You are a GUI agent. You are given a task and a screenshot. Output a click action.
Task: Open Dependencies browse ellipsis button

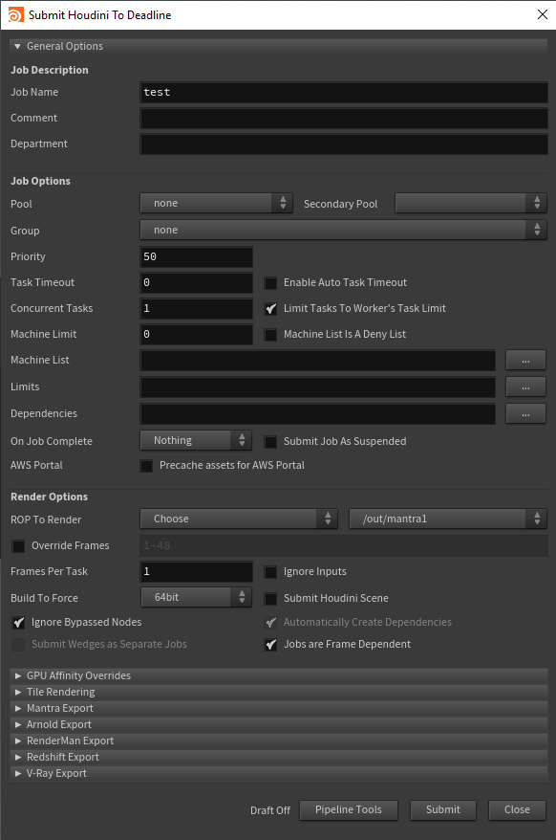click(x=525, y=413)
